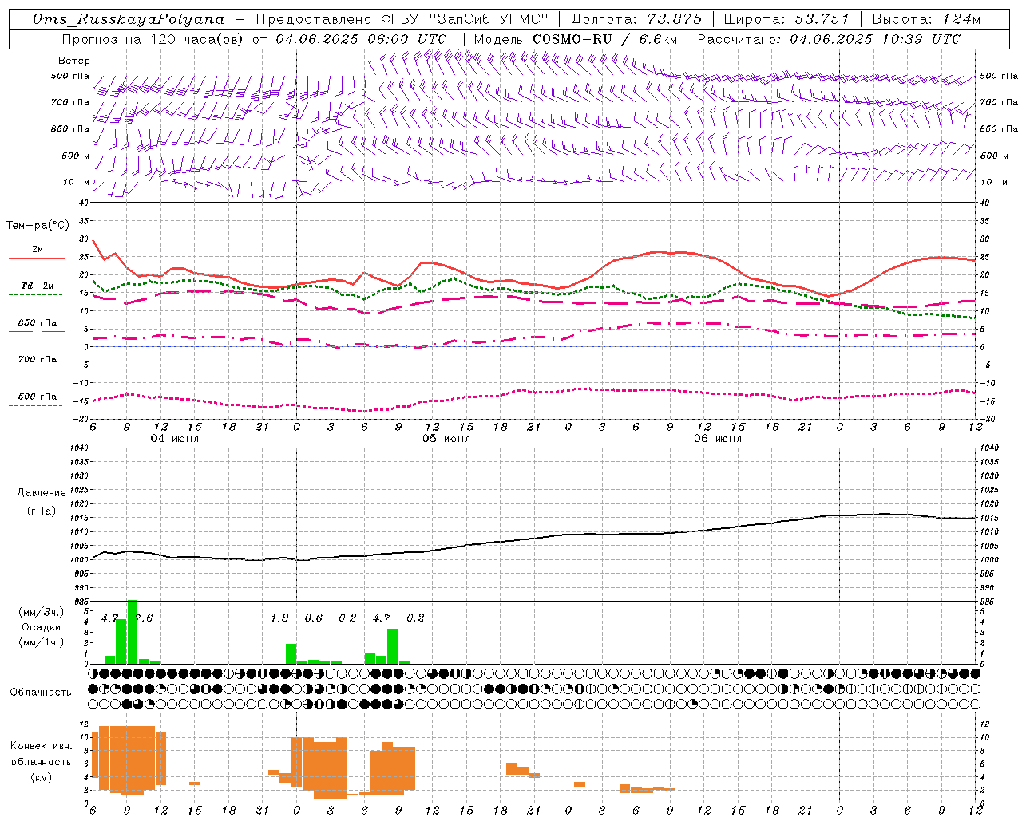Image resolution: width=1022 pixels, height=817 pixels.
Task: Click the '7.6' precipitation value
Action: click(145, 618)
